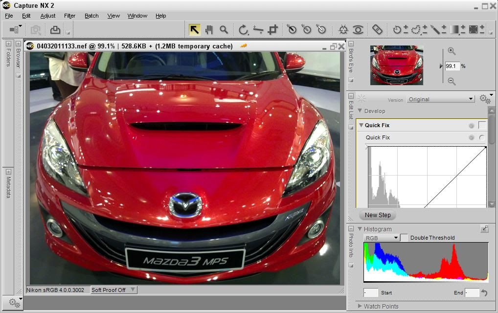Click the zoom in magnifier in Bird's Eye

[452, 51]
